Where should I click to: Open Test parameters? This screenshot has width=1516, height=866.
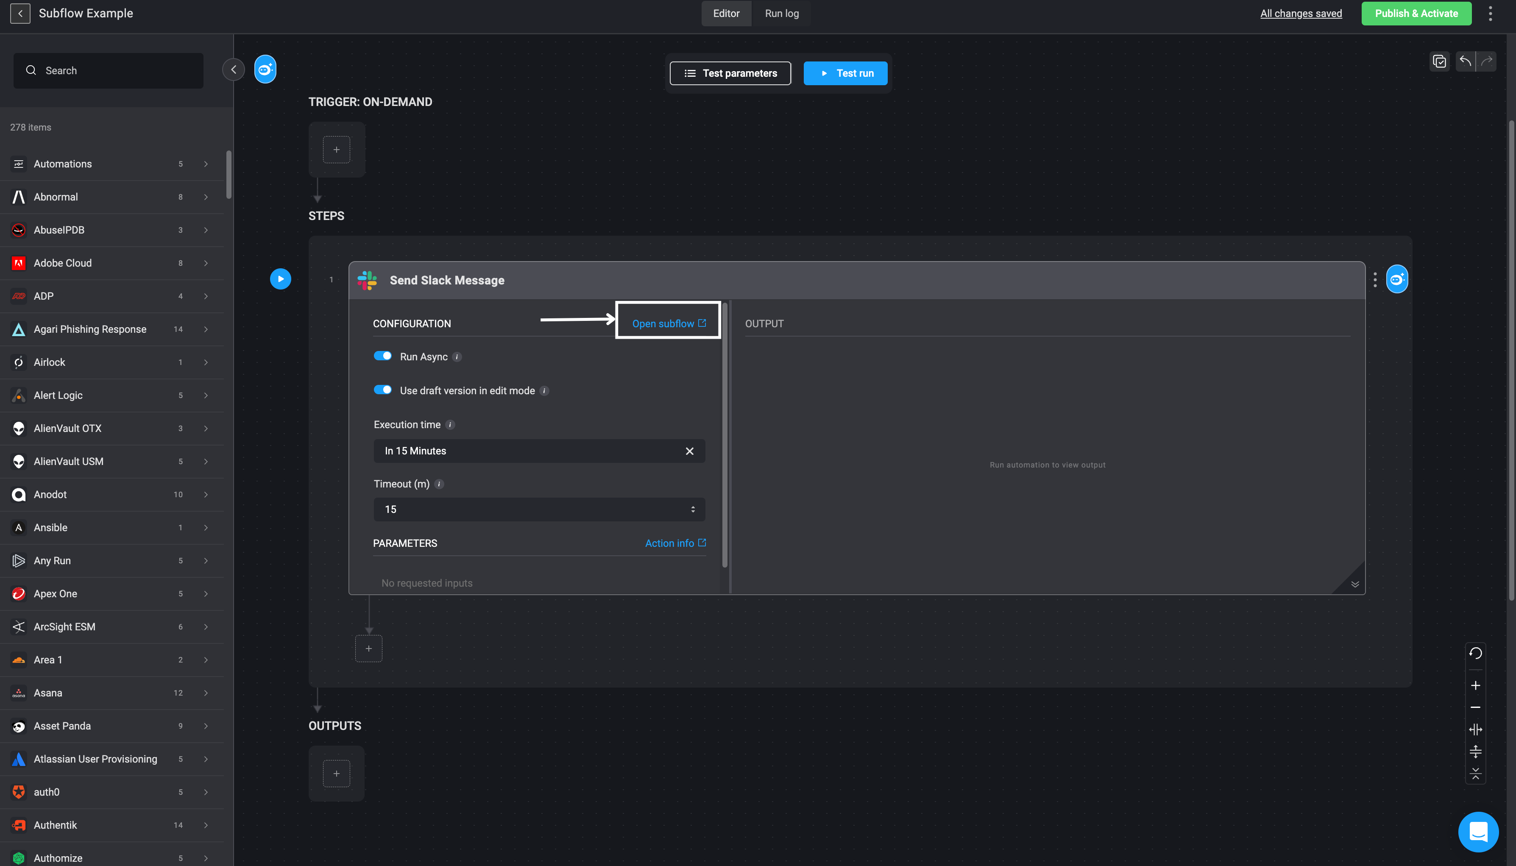click(x=730, y=73)
